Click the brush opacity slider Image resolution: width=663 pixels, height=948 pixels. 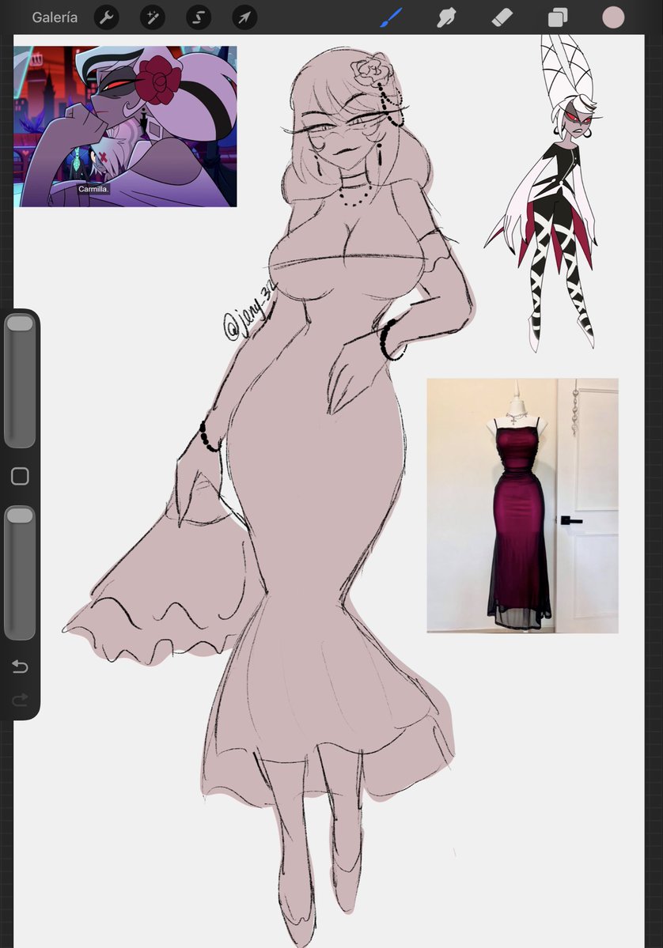pyautogui.click(x=20, y=572)
